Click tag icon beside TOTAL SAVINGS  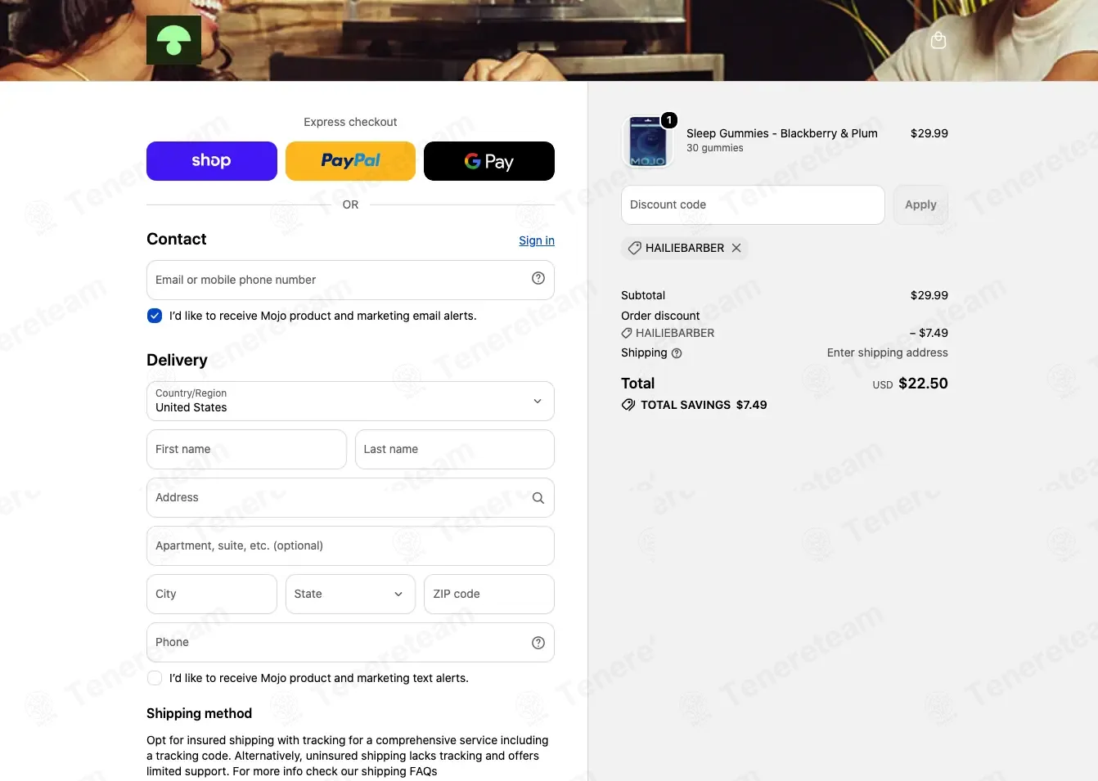click(x=628, y=405)
